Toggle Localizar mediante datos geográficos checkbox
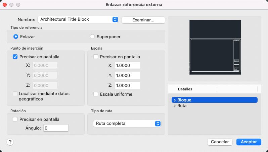 (x=15, y=94)
